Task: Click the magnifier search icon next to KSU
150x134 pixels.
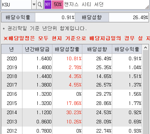Action: pyautogui.click(x=40, y=5)
